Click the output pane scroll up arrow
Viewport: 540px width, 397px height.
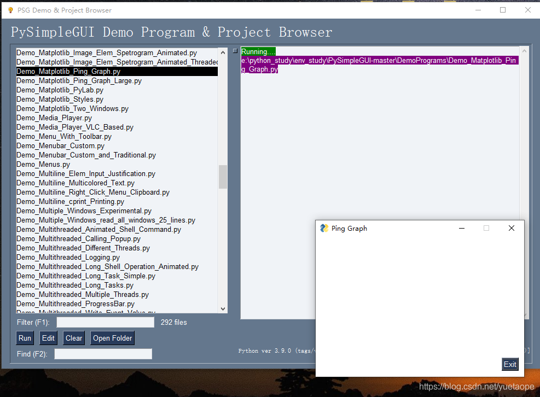click(524, 51)
